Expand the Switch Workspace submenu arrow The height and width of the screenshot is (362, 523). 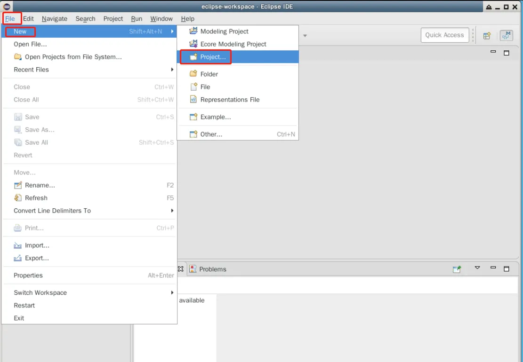tap(172, 292)
